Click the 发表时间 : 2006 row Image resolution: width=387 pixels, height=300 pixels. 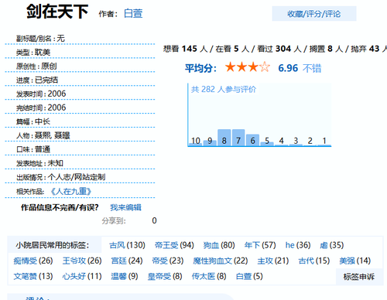click(80, 94)
